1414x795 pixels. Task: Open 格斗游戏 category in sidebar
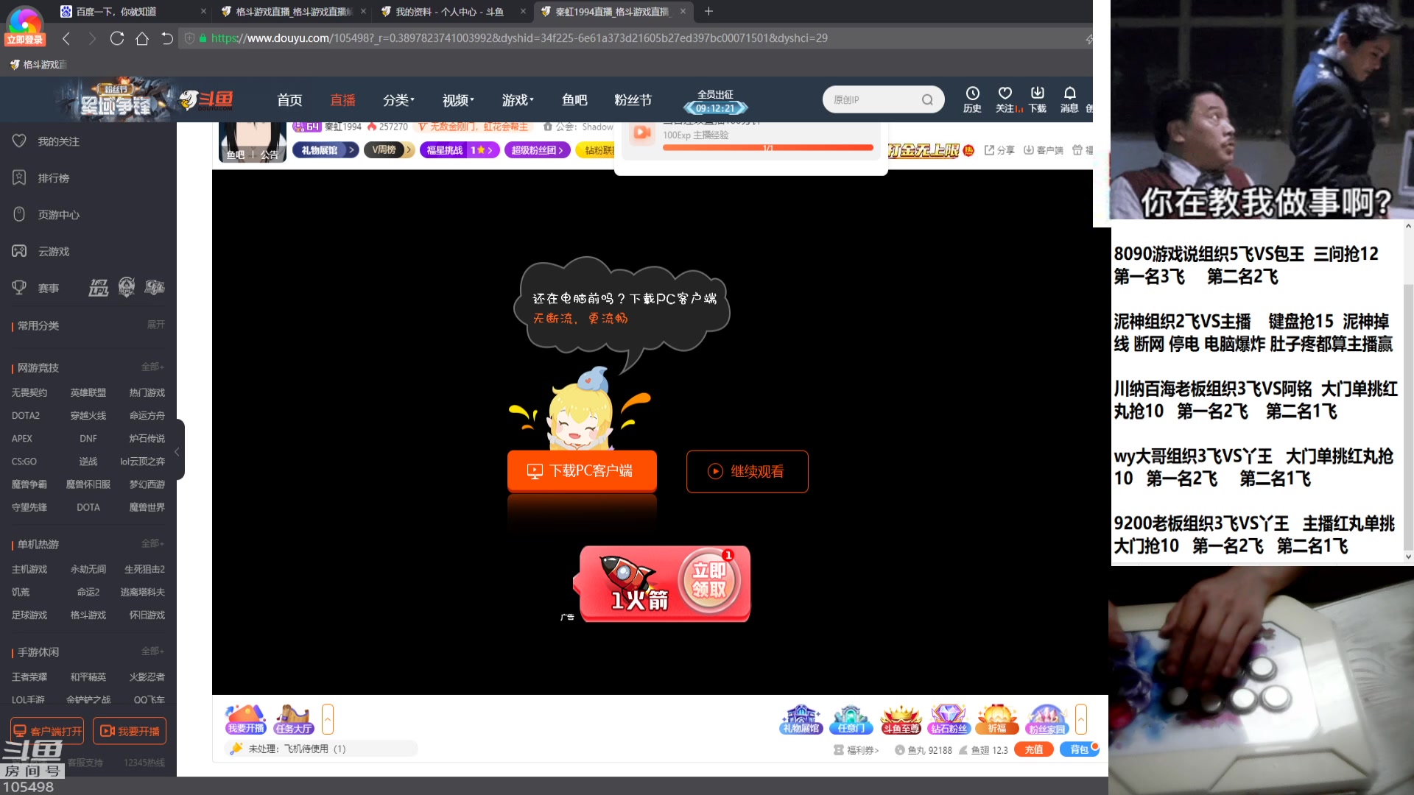[x=88, y=615]
